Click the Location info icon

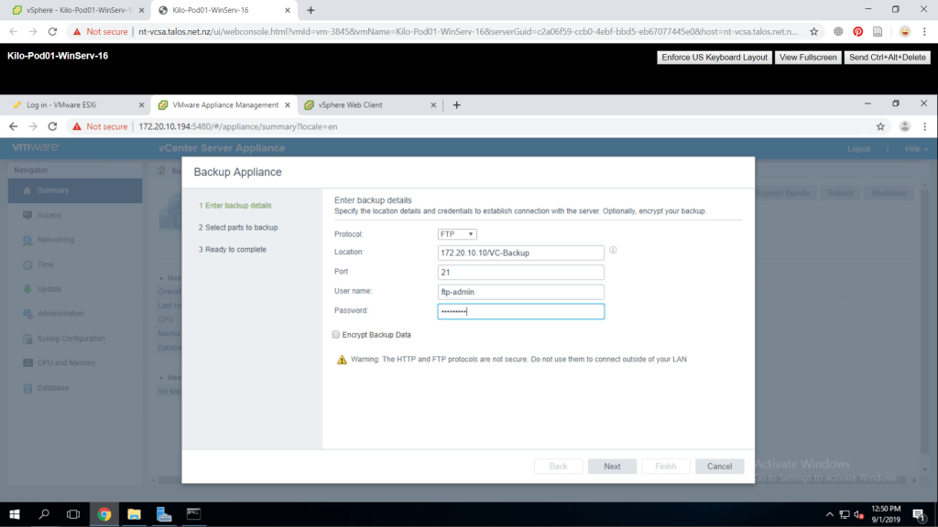click(x=613, y=250)
